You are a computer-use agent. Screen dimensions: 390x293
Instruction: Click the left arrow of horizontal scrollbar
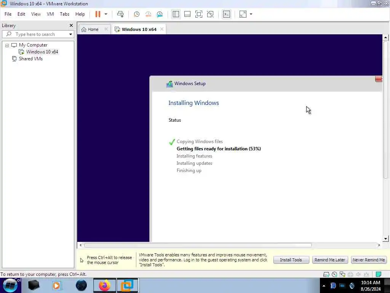pyautogui.click(x=80, y=245)
